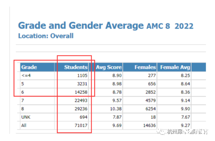215x141 pixels.
Task: Select the grade 5 row label
Action: (23, 84)
